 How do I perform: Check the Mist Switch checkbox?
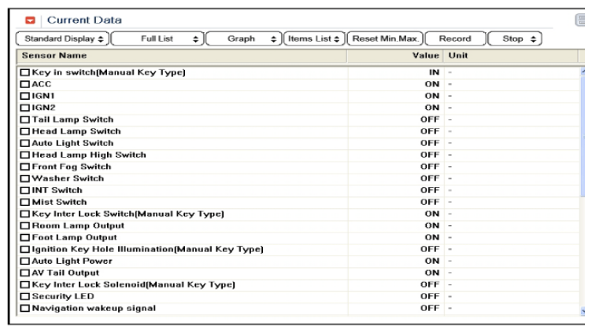pyautogui.click(x=25, y=202)
